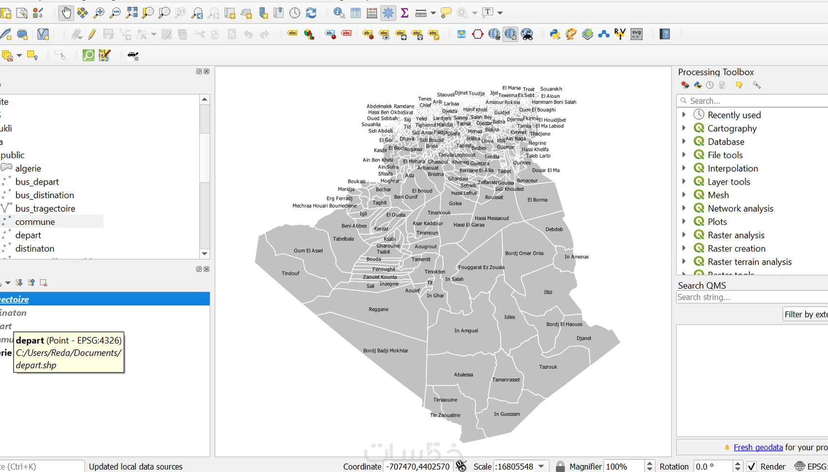Expand the Raster analysis toolbox group
The image size is (828, 472).
[x=684, y=235]
